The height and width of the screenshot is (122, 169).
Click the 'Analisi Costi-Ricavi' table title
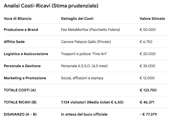click(x=51, y=6)
